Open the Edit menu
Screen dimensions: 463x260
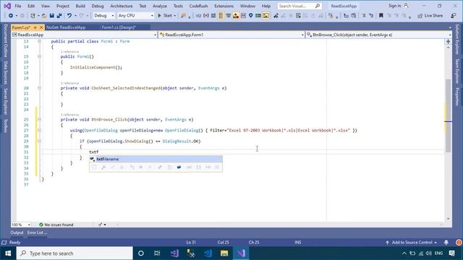(x=31, y=6)
